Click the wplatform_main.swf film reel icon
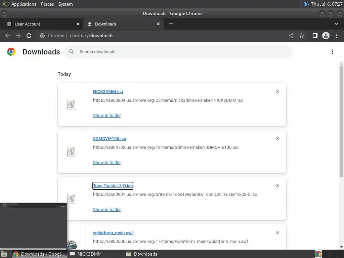Viewport: 344px width, 258px height. pos(72,245)
